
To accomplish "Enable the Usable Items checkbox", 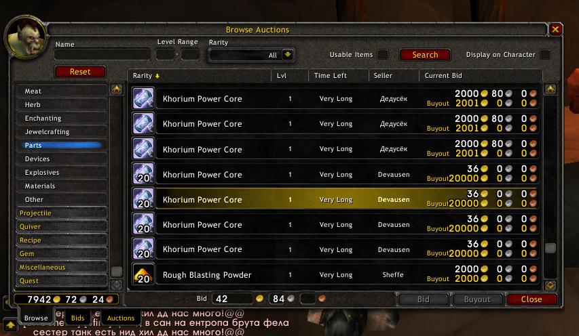I will click(x=383, y=54).
